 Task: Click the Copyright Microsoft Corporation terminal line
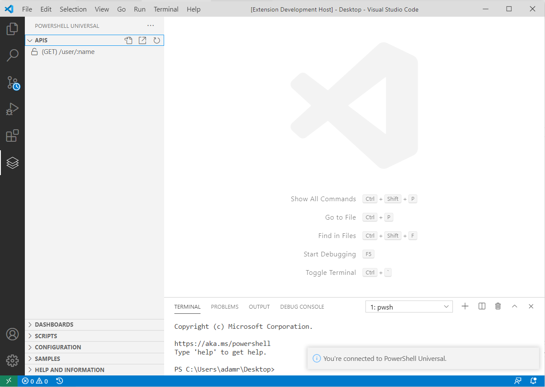tap(243, 326)
